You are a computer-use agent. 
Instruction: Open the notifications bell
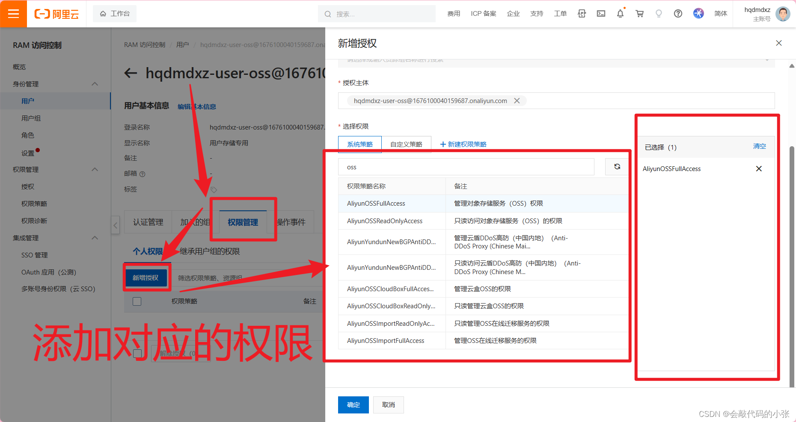620,14
